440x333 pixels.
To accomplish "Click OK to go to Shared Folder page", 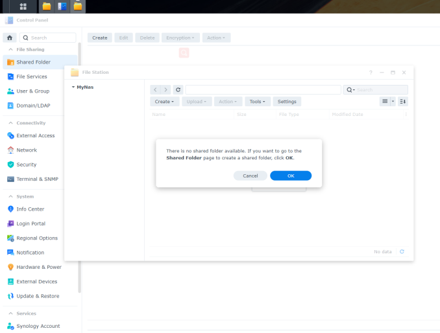I will pyautogui.click(x=290, y=176).
